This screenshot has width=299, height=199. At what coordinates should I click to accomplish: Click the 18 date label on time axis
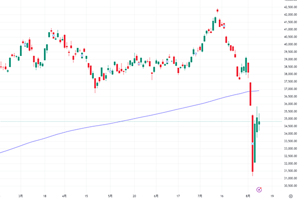(44, 196)
